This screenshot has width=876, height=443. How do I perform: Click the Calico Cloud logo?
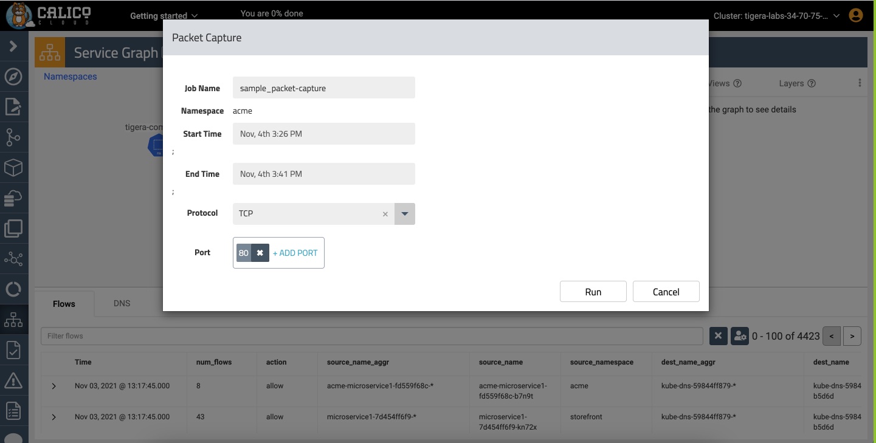[x=49, y=15]
